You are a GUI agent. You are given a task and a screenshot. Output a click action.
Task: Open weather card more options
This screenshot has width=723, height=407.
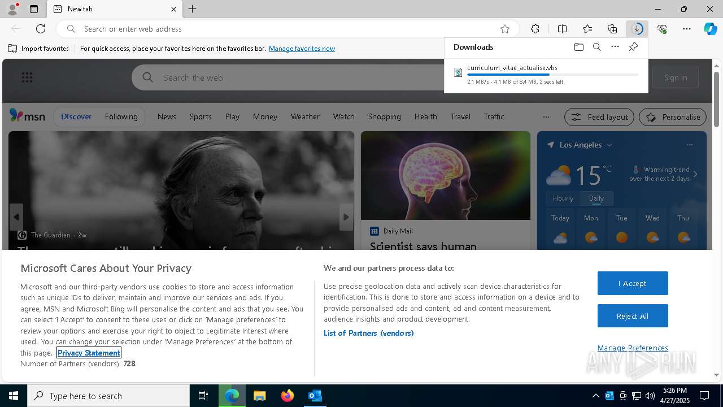click(x=689, y=145)
